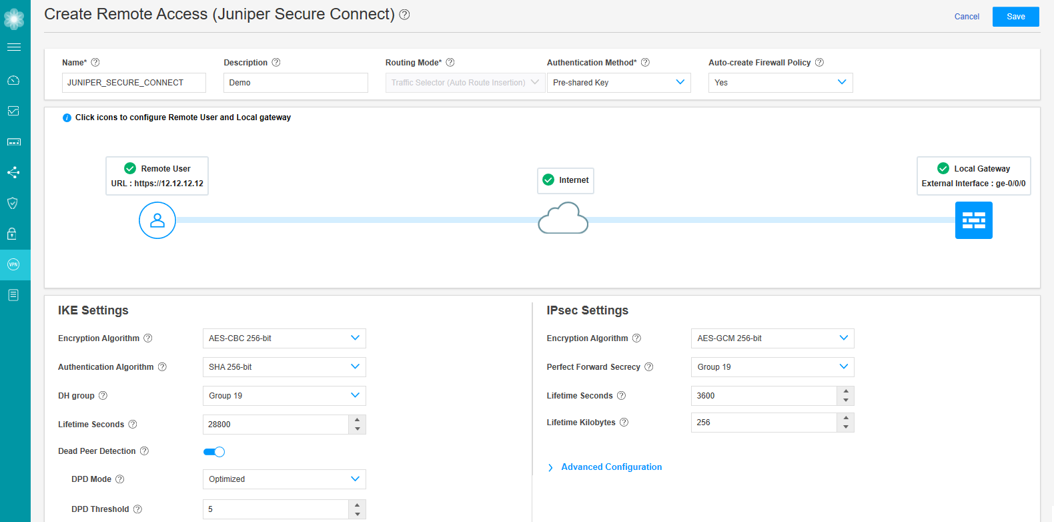Image resolution: width=1058 pixels, height=522 pixels.
Task: Click the Save button
Action: tap(1015, 17)
